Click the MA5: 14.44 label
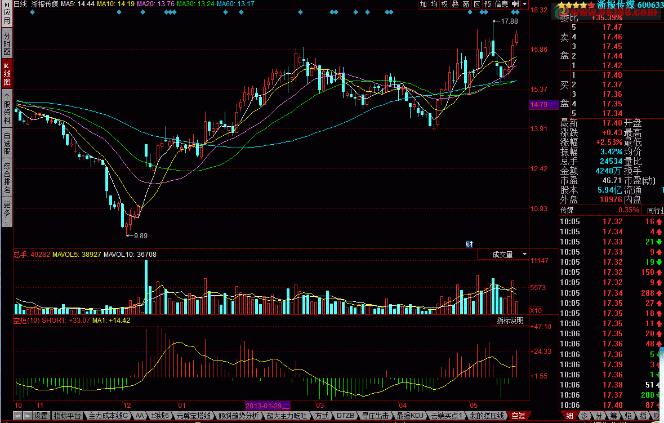664x423 pixels. click(x=78, y=4)
